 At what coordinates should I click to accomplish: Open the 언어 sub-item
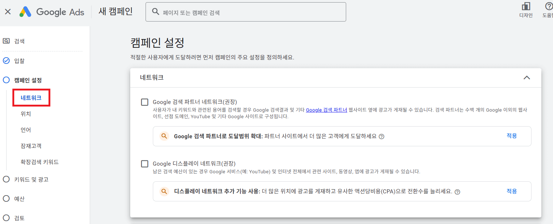pos(26,130)
